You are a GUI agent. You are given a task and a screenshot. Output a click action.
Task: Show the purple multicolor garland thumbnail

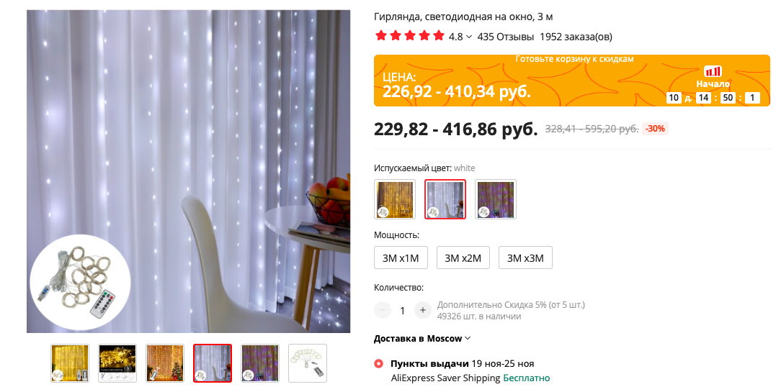coord(260,363)
